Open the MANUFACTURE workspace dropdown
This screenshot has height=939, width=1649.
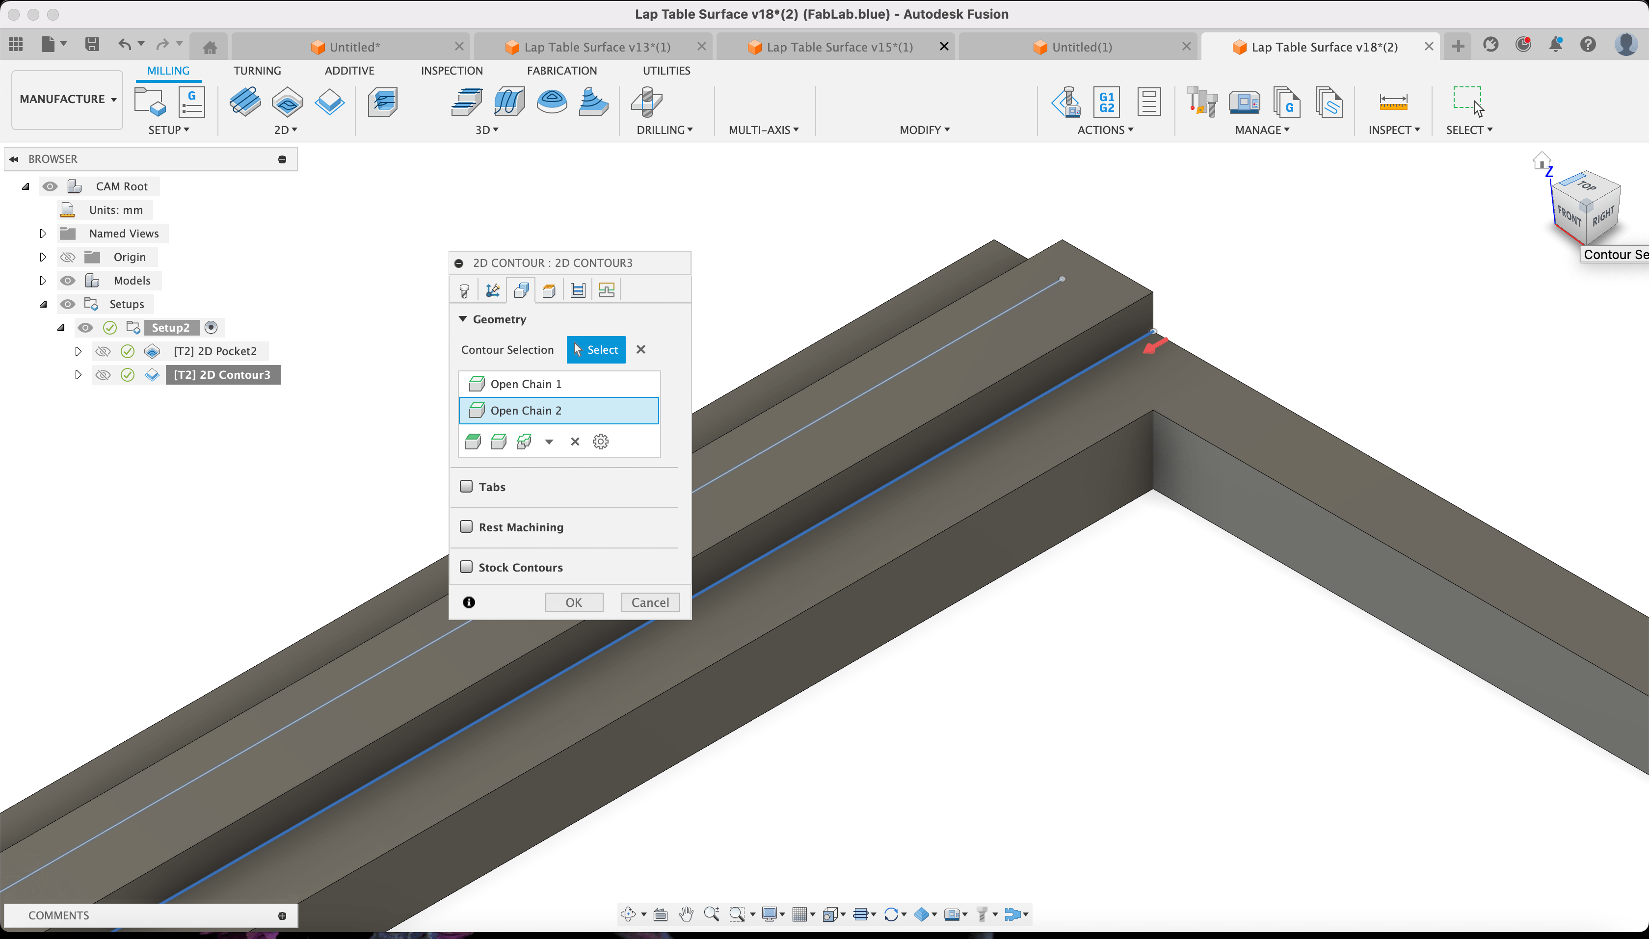click(67, 99)
